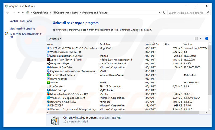Sort the list by Name column
Screen dimensions: 215x130
click(x=50, y=44)
